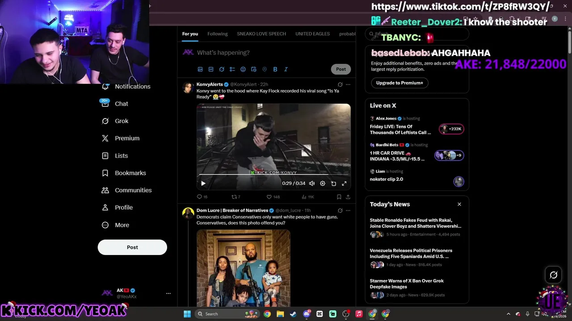Like the KonvyAlerts post
572x321 pixels.
[273, 197]
